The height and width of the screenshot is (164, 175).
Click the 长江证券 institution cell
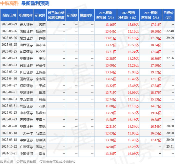pos(26,72)
